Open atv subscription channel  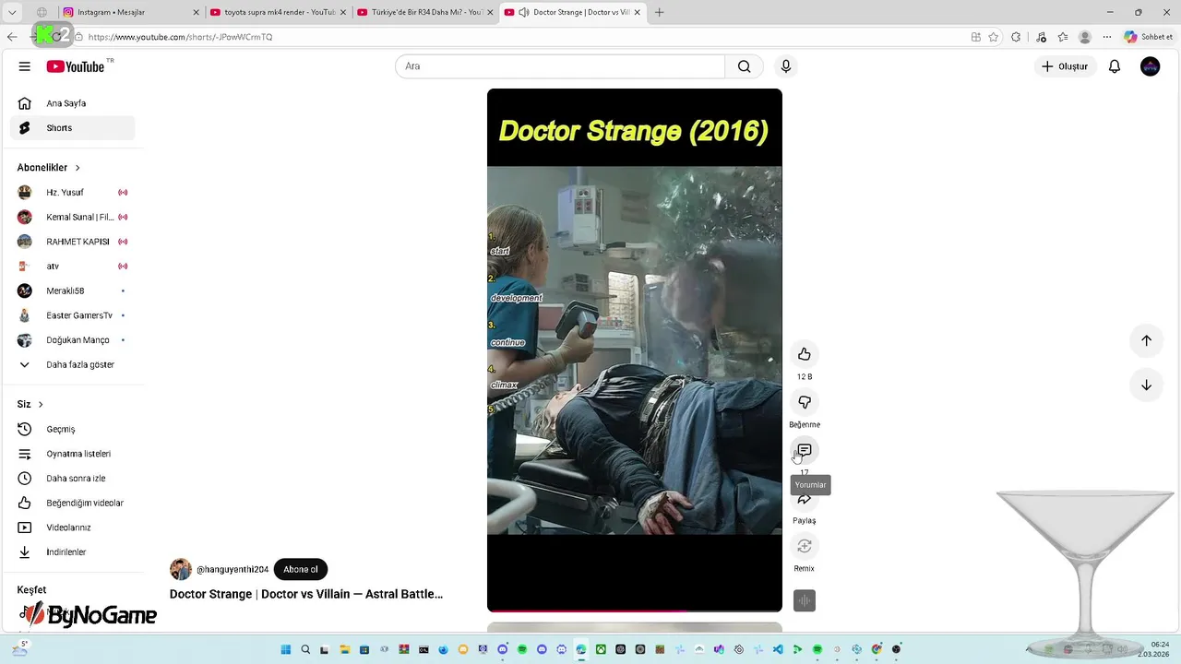[73, 267]
